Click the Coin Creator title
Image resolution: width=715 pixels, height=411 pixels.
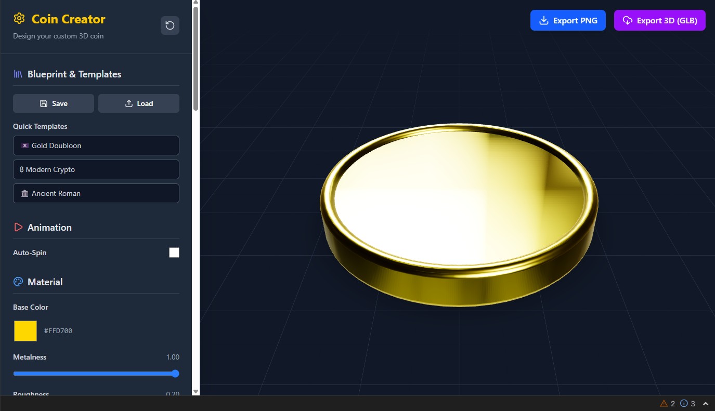point(69,19)
